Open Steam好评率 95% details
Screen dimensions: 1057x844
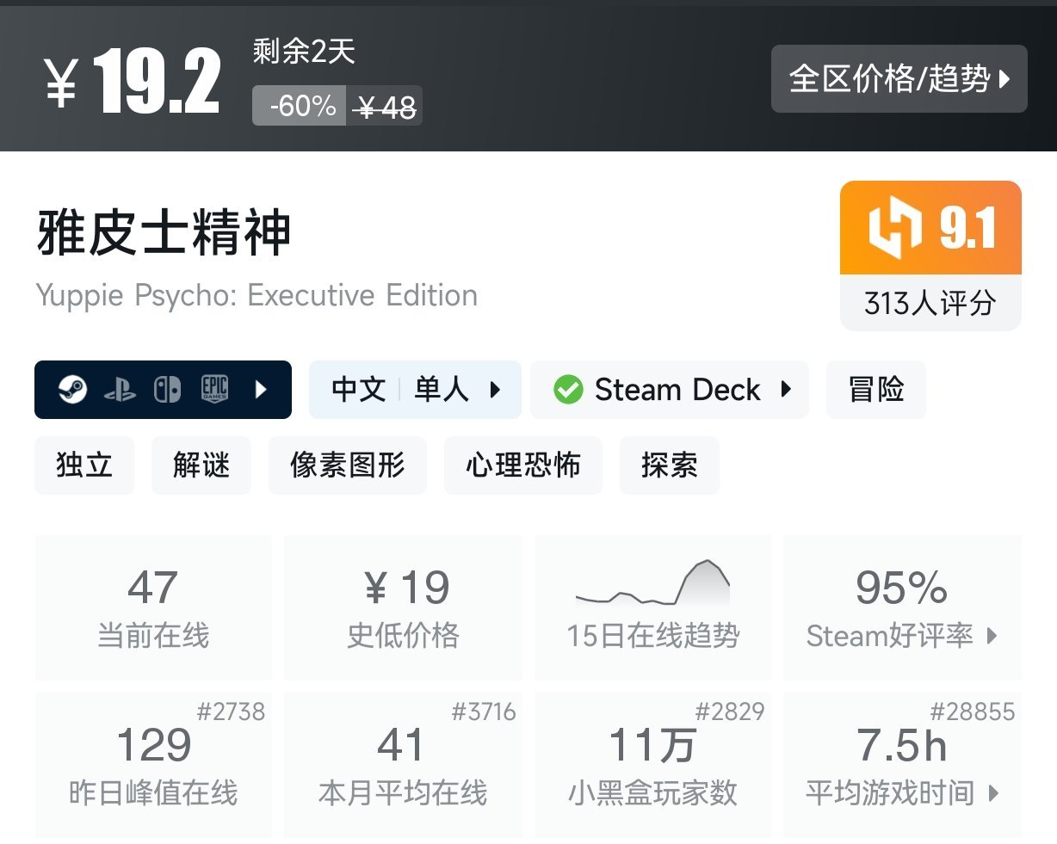pos(902,607)
